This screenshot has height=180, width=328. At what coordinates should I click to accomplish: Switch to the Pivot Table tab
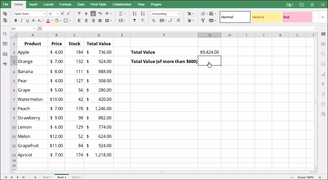tap(98, 5)
